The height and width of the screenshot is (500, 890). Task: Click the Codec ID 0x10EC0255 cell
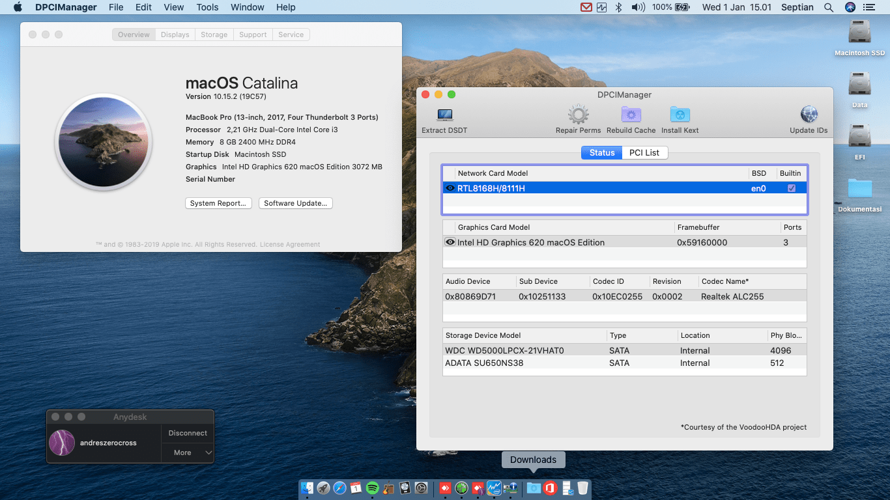(617, 296)
